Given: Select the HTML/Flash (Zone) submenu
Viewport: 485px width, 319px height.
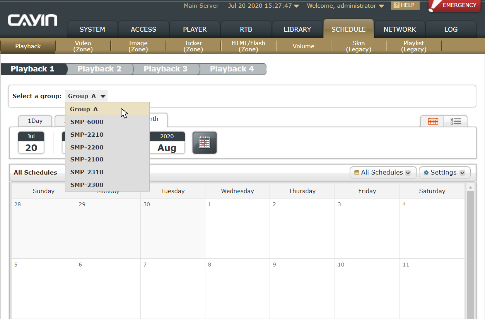Looking at the screenshot, I should pyautogui.click(x=248, y=46).
